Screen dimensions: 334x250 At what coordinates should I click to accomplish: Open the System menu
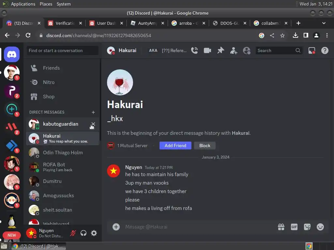coord(64,4)
